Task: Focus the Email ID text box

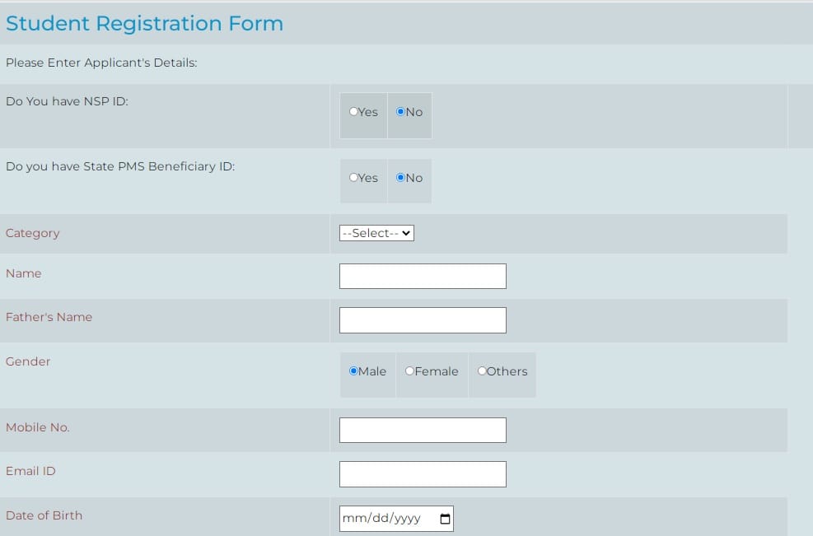Action: [x=423, y=474]
